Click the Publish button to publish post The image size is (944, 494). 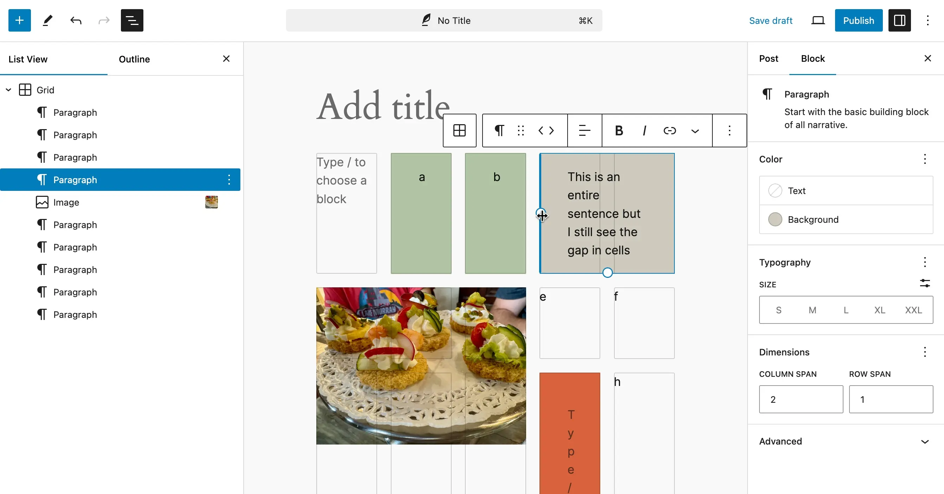point(859,21)
